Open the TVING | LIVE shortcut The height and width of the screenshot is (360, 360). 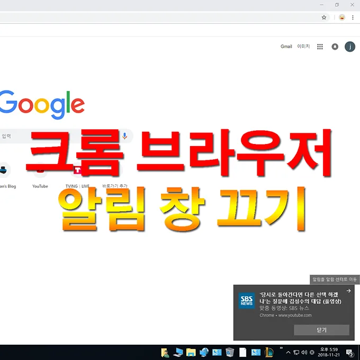(77, 176)
